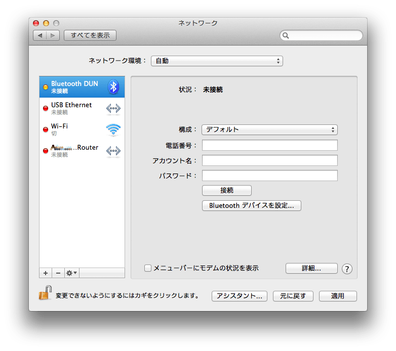Open the gear action menu
This screenshot has height=351, width=396.
[x=72, y=273]
